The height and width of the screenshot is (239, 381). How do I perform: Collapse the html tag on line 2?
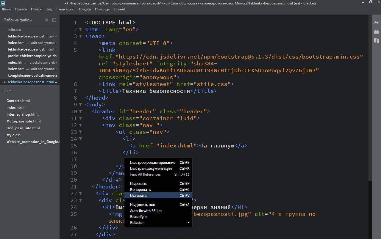pos(80,29)
